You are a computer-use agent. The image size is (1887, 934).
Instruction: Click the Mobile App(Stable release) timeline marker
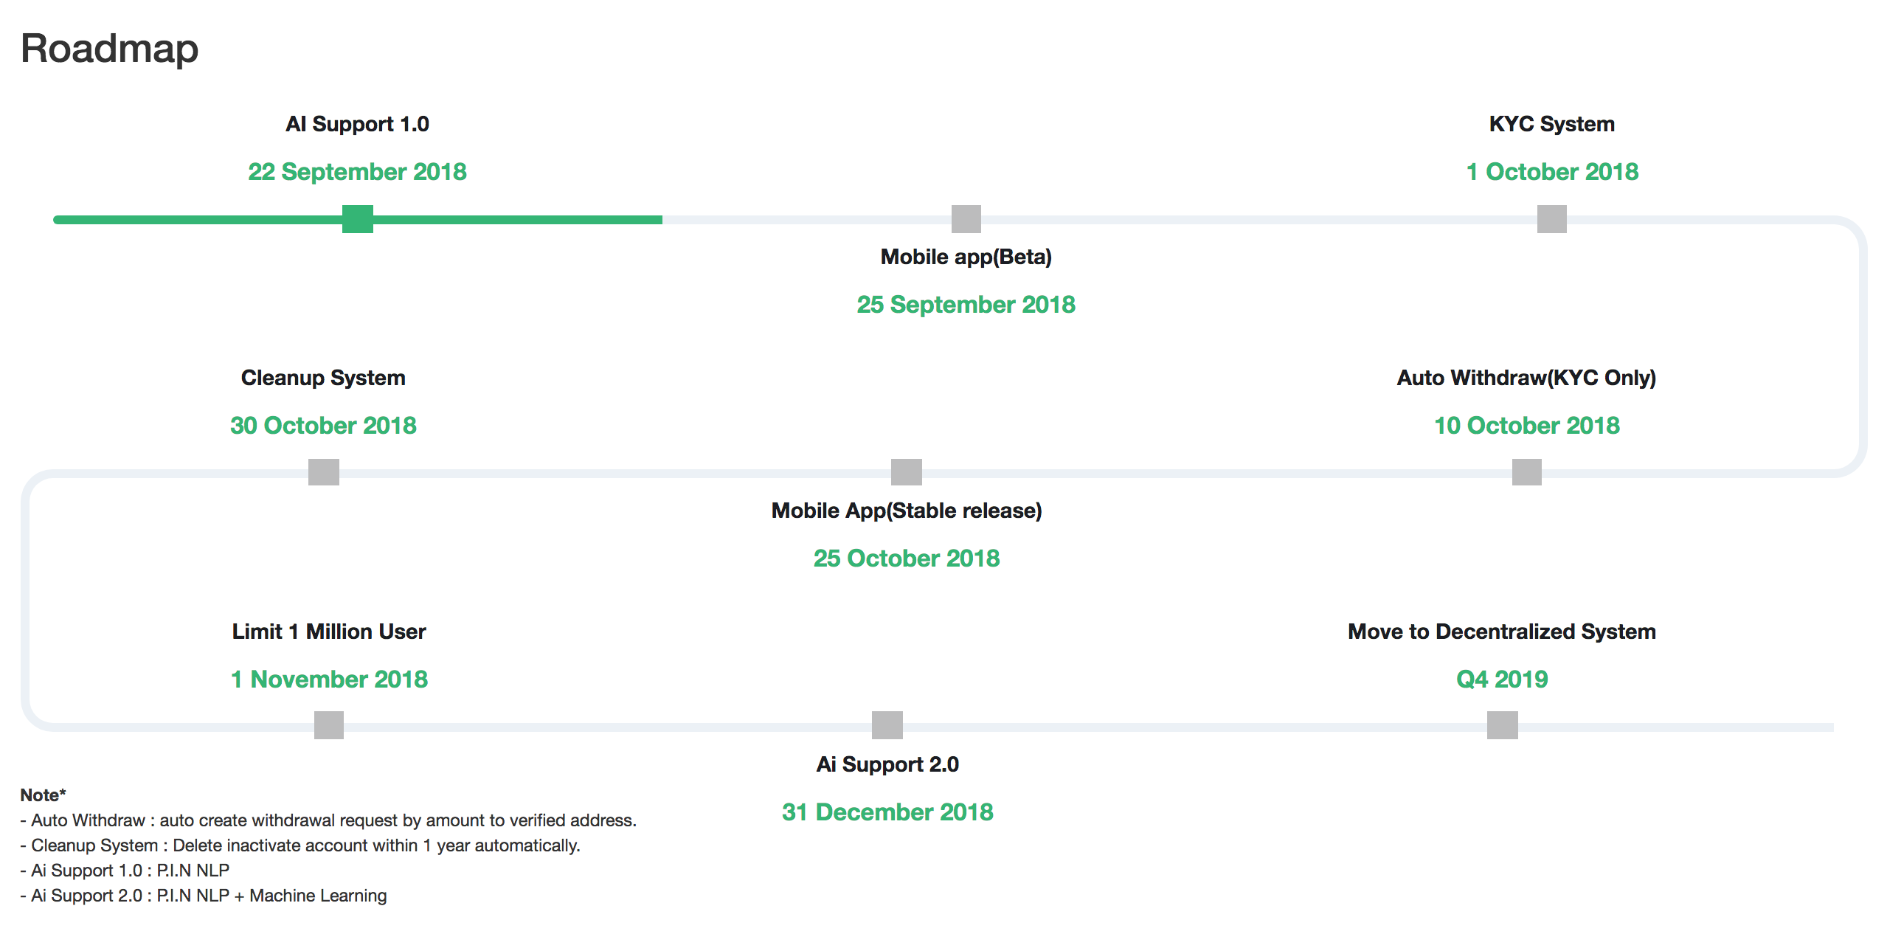(x=907, y=472)
